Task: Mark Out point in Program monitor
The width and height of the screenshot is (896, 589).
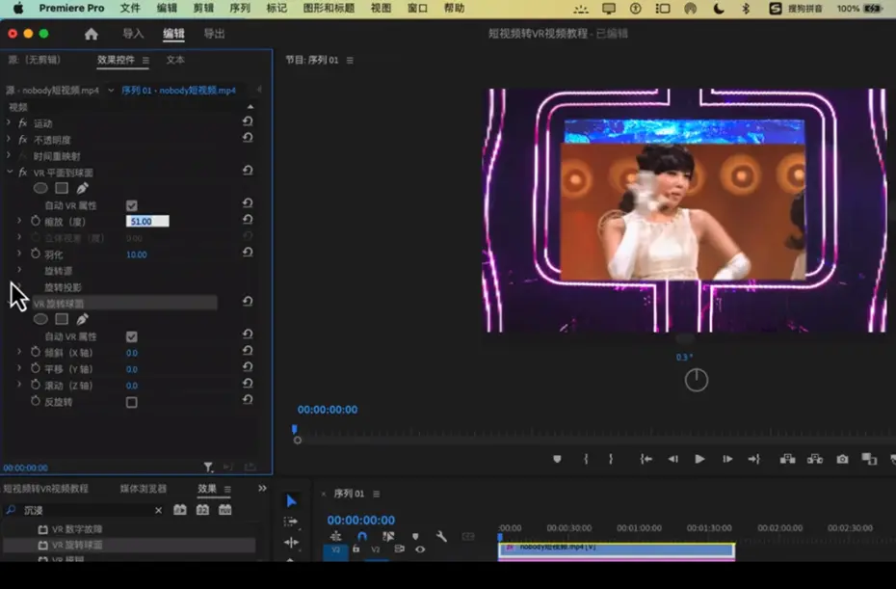Action: 611,459
